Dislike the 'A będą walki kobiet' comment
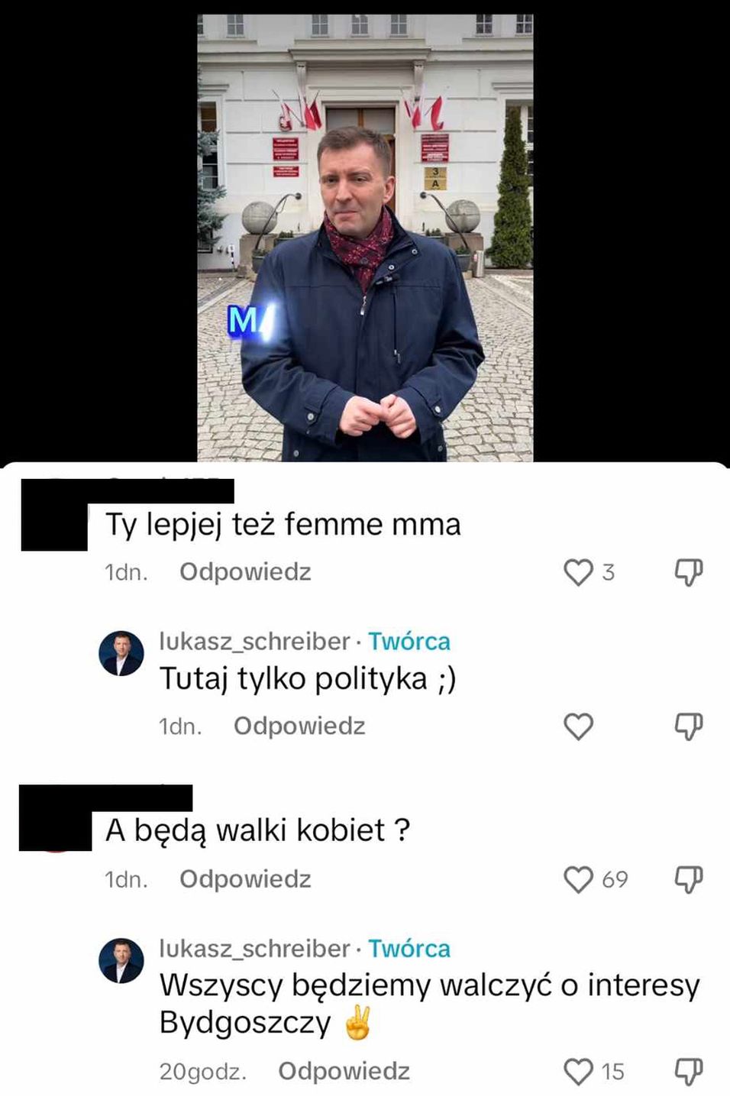 [x=689, y=880]
